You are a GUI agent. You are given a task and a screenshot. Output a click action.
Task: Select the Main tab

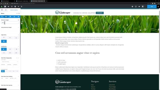pos(6,17)
